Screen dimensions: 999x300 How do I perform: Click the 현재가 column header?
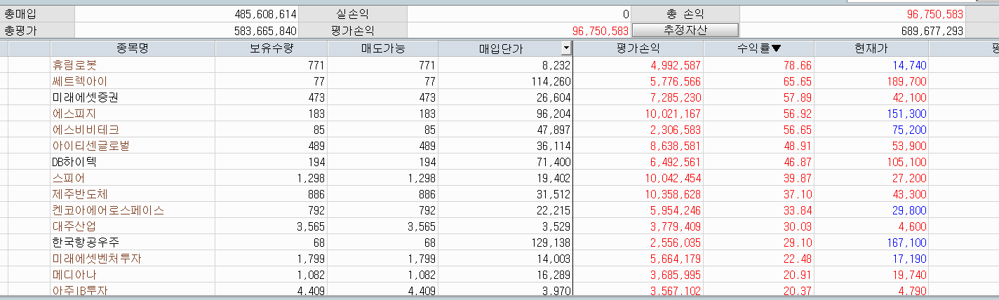coord(871,48)
